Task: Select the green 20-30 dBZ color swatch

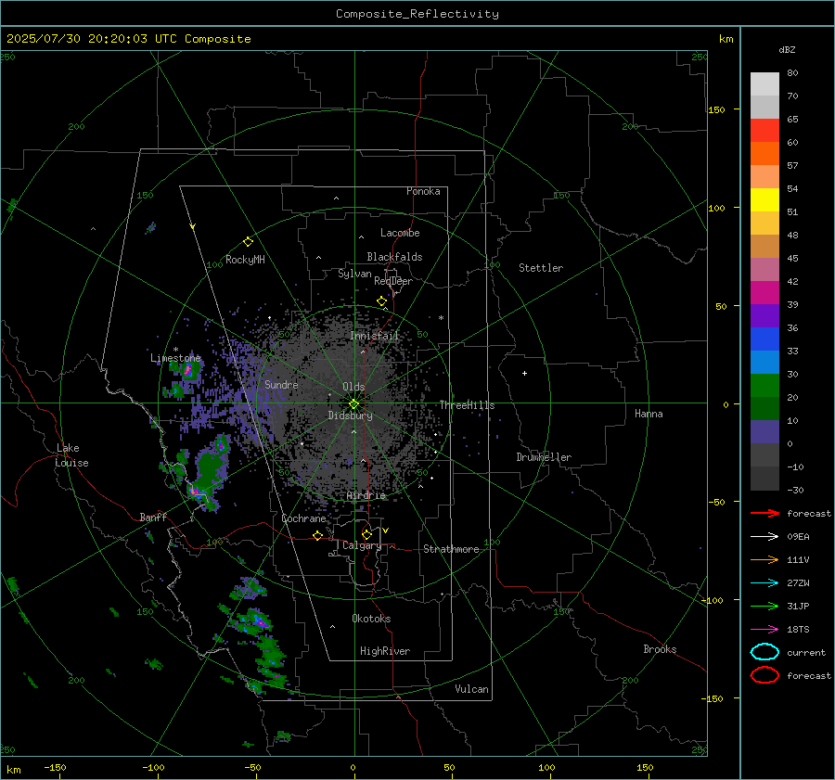Action: (764, 386)
